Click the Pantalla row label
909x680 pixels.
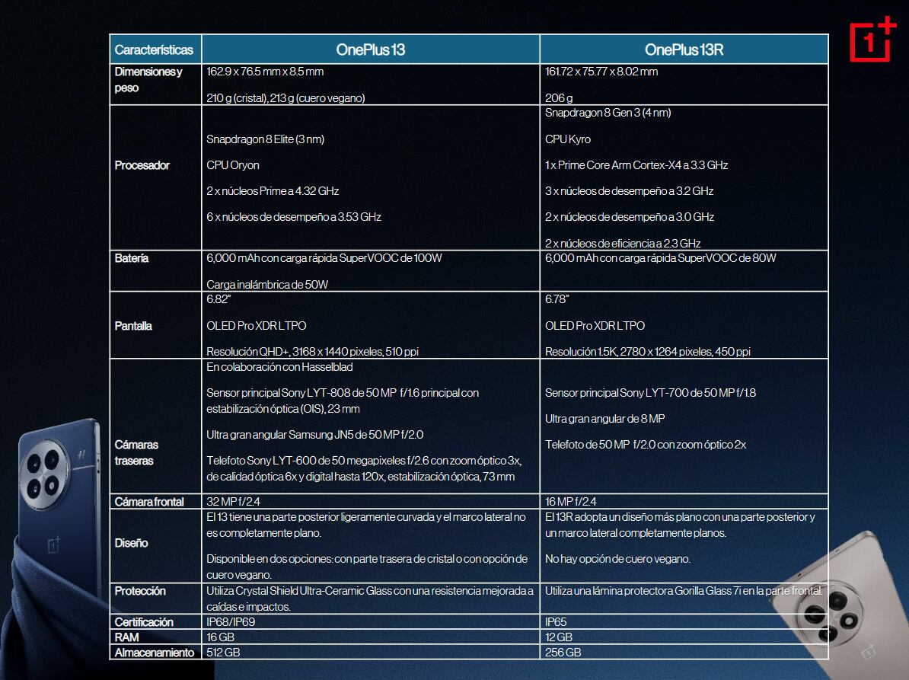click(133, 326)
